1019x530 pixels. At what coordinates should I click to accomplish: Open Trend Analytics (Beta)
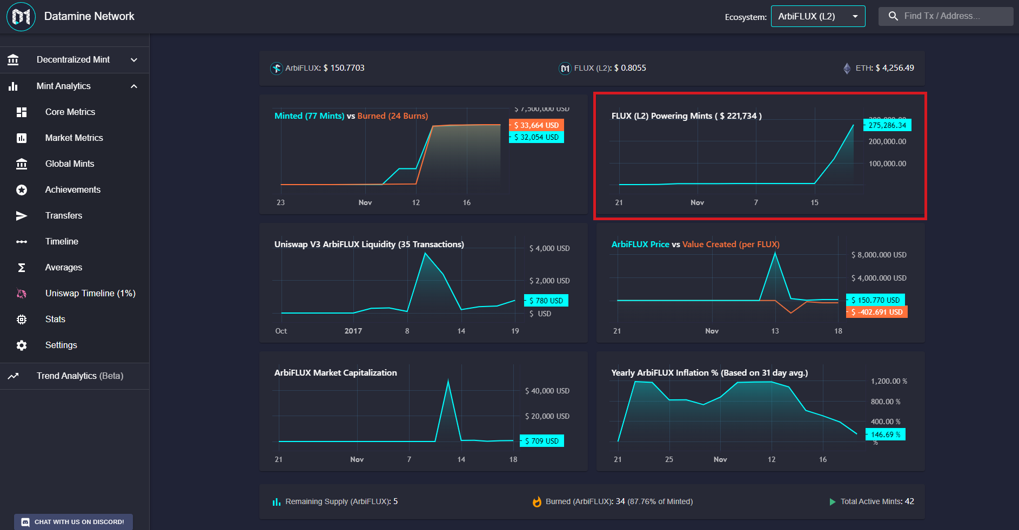(75, 376)
